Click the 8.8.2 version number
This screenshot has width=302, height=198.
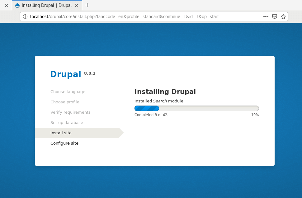tap(90, 73)
